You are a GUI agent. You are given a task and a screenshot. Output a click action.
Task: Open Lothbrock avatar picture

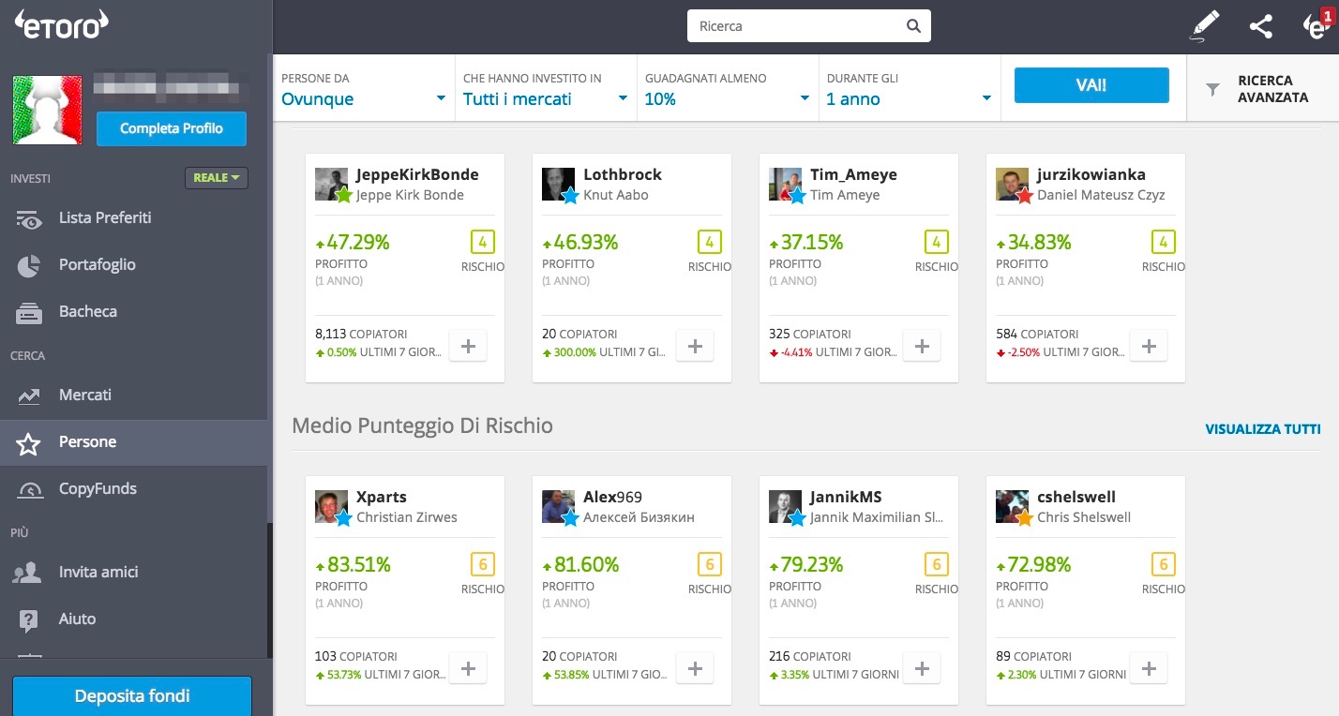[558, 184]
